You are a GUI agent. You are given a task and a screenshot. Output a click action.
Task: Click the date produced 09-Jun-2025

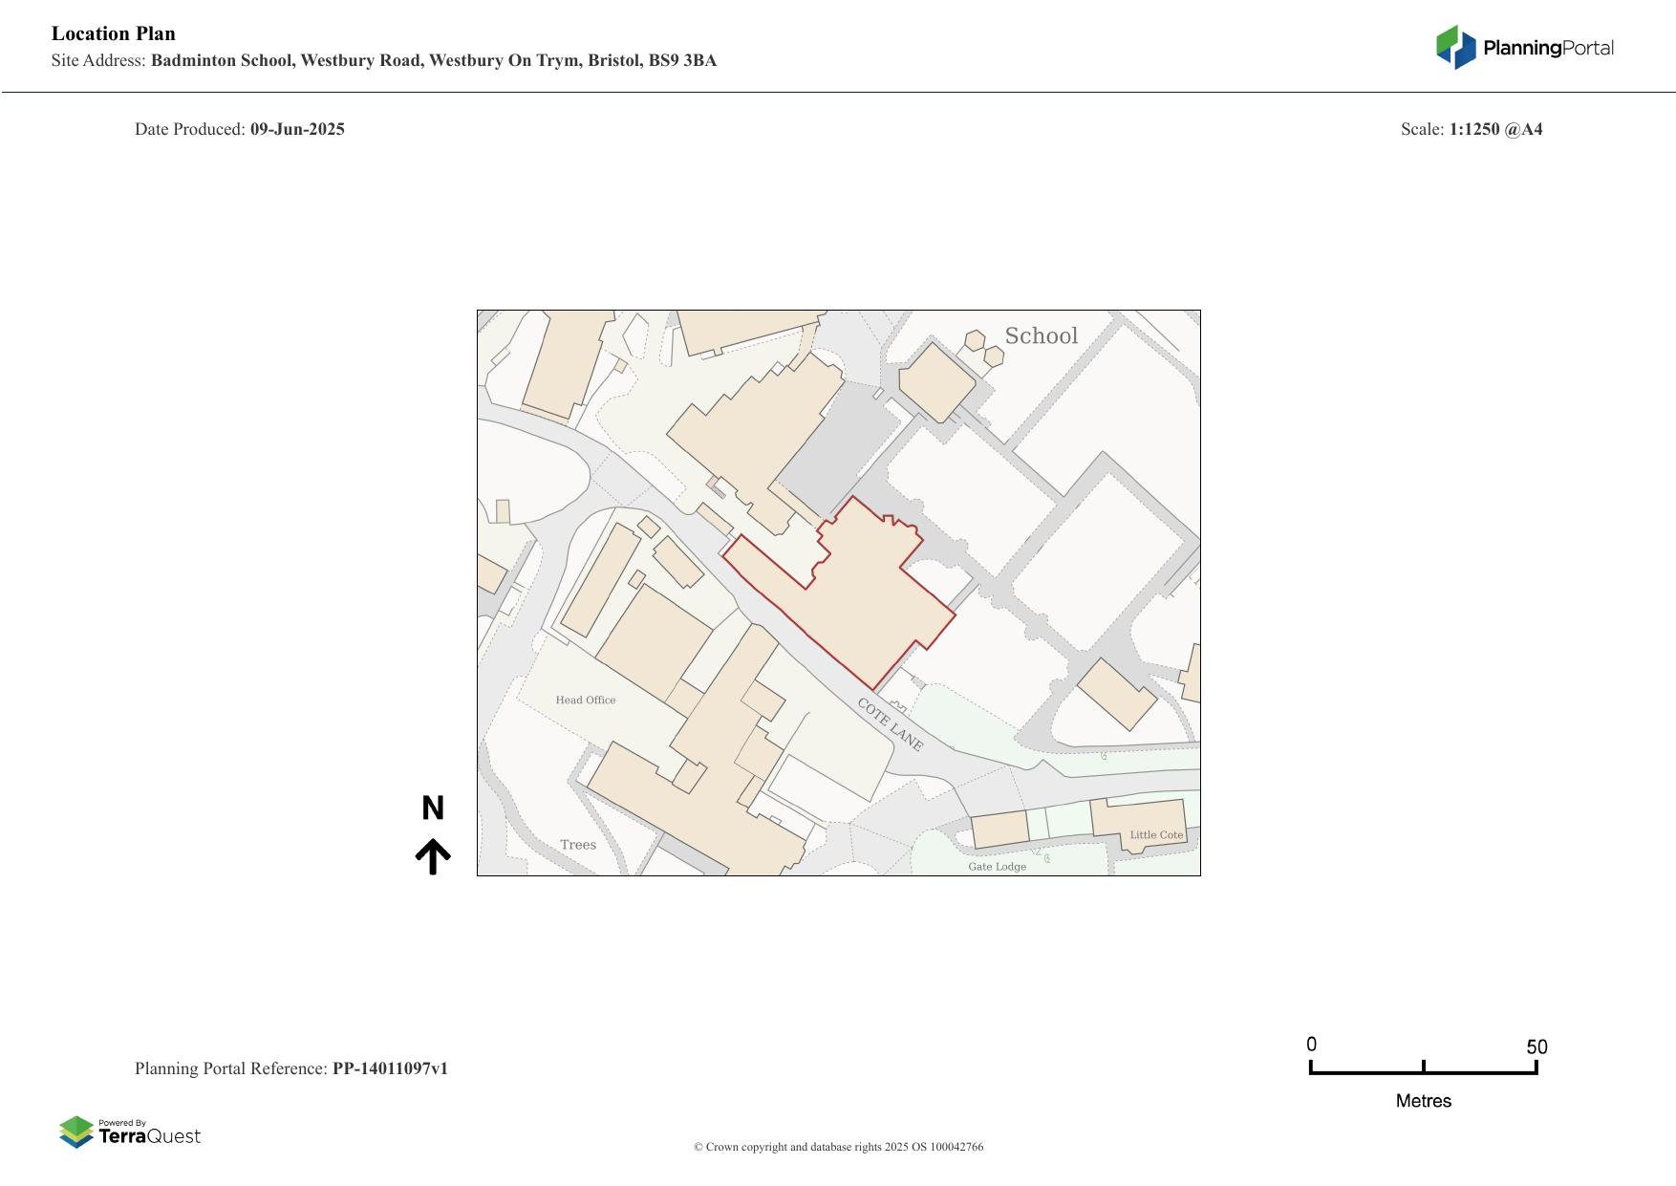click(x=297, y=129)
